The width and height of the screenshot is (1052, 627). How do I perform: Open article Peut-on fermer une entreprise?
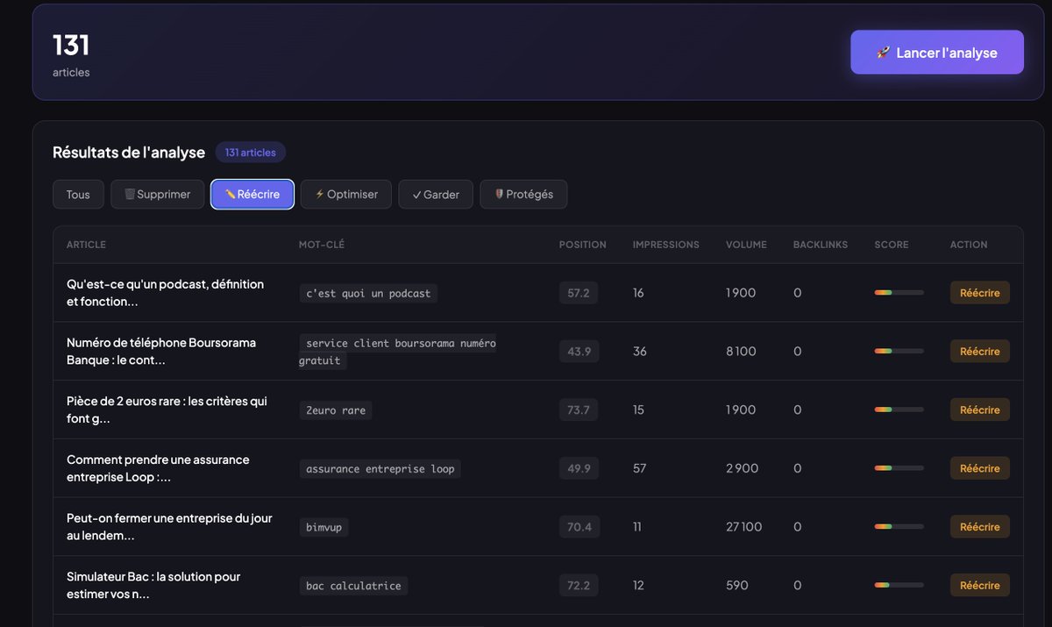pos(169,527)
